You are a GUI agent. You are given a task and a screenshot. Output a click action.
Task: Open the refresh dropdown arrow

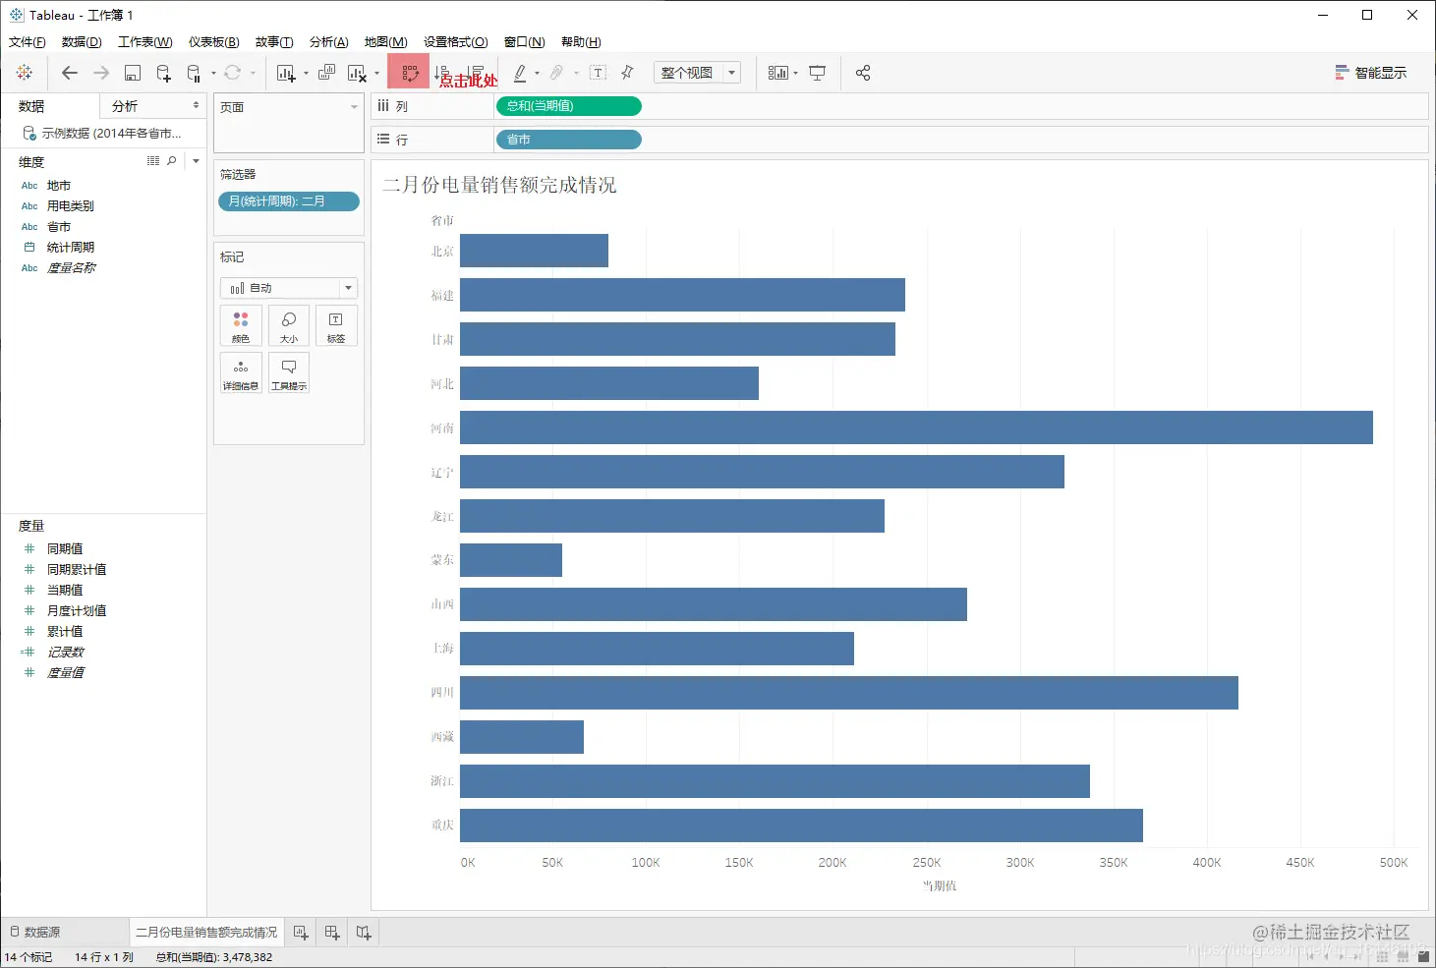click(253, 73)
